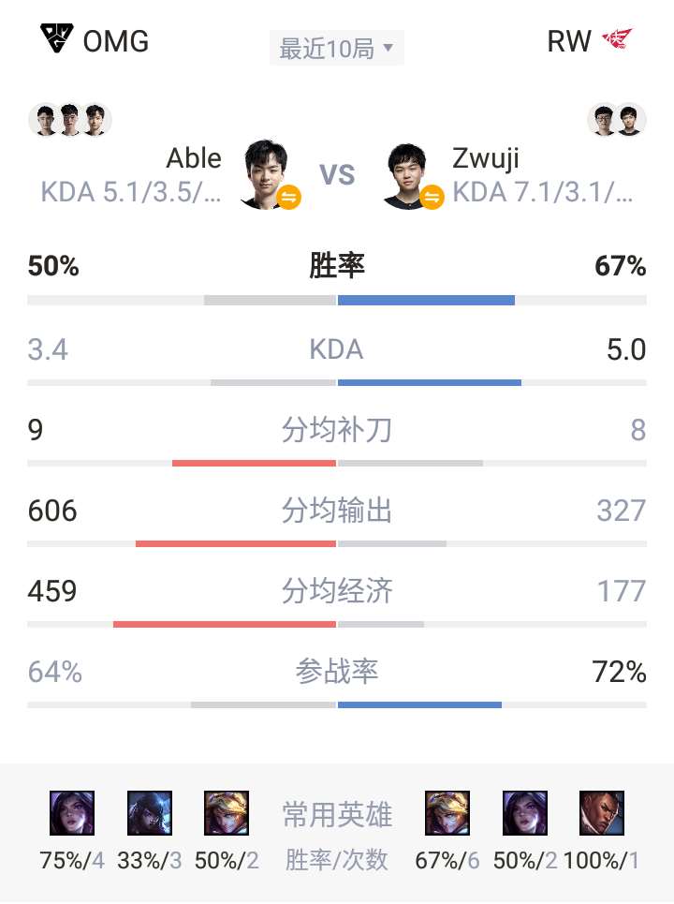
Task: Click the OMG team logo
Action: coord(56,38)
